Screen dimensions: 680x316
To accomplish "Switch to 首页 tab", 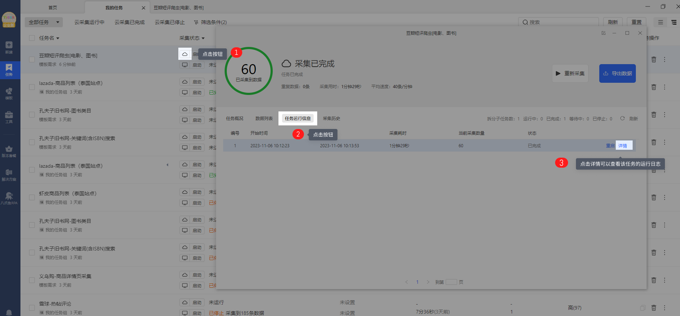I will tap(53, 8).
